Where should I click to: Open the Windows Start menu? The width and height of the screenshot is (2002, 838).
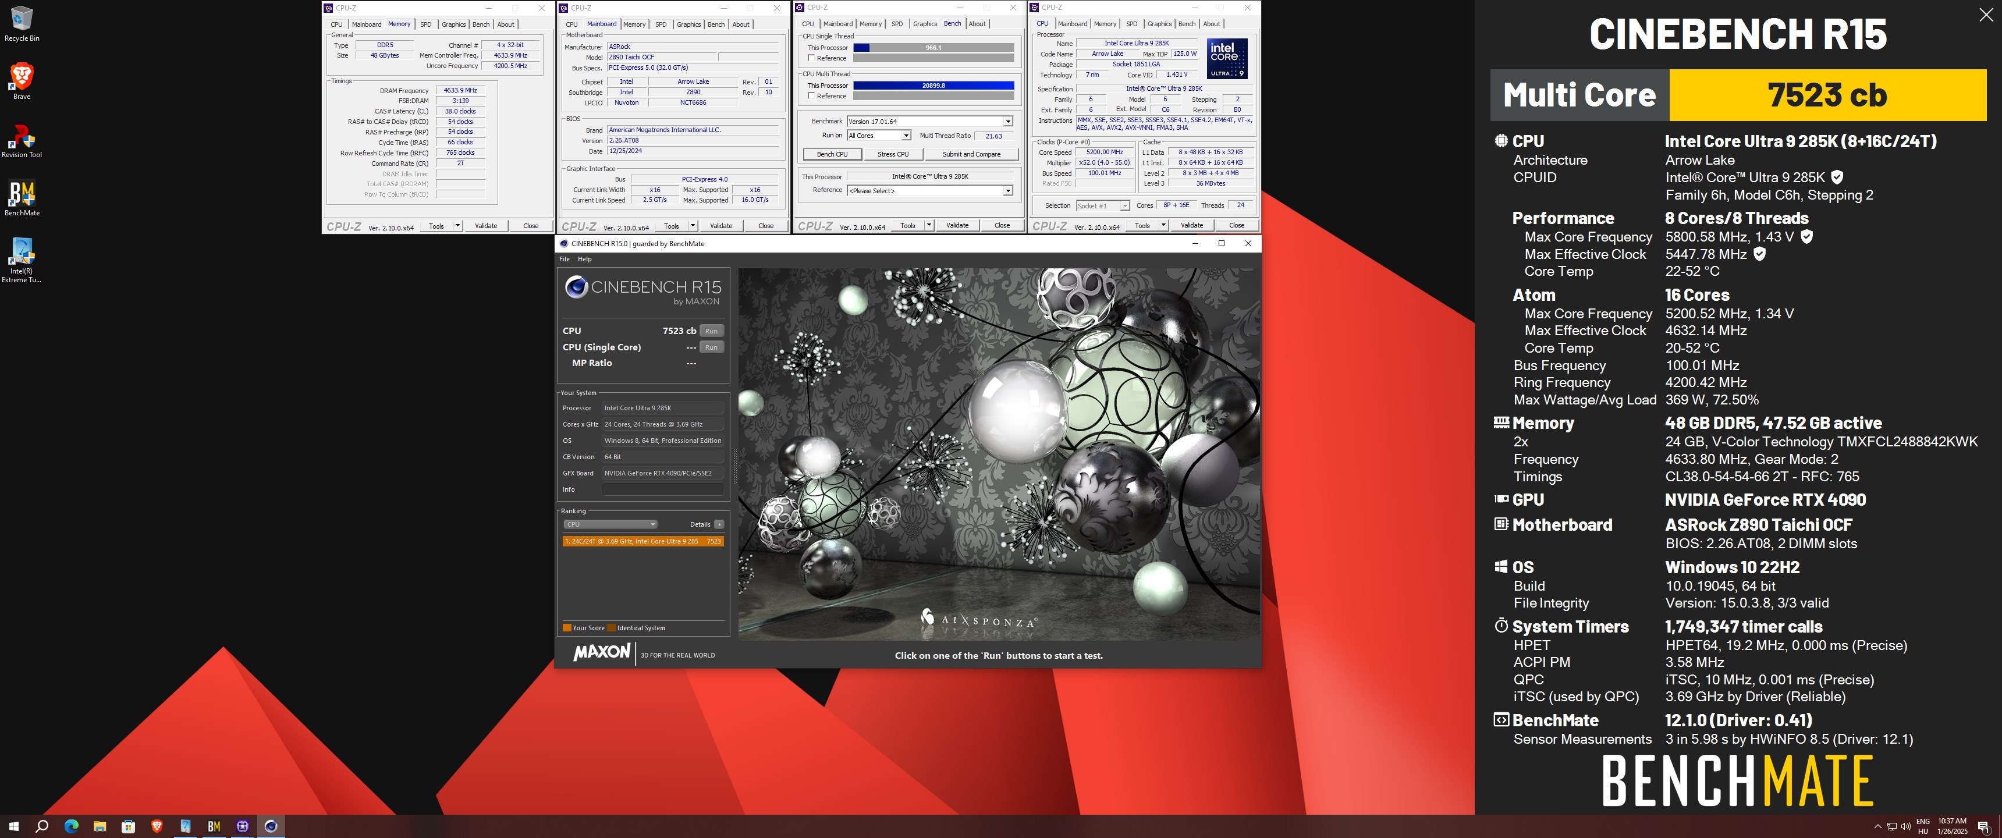pyautogui.click(x=13, y=826)
